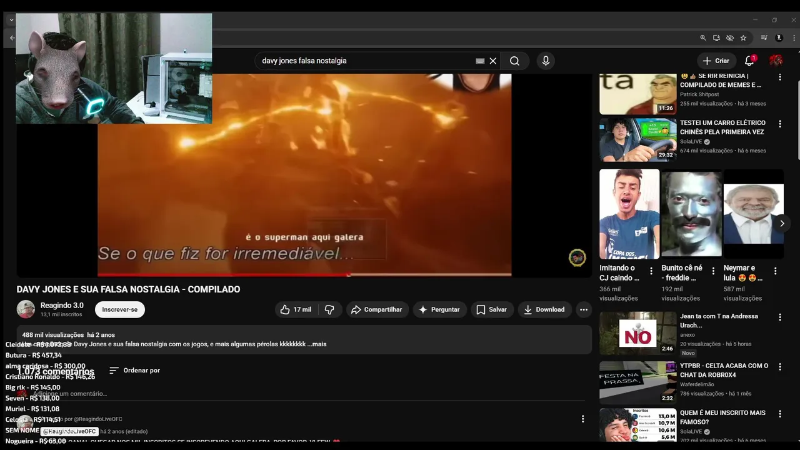This screenshot has height=450, width=800.
Task: Share the video via Compartilhar
Action: point(377,309)
